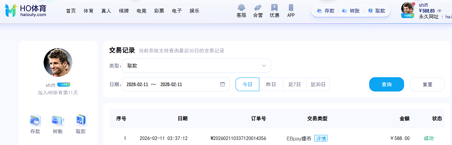Open the calendar icon in date field
452x145 pixels.
(223, 84)
